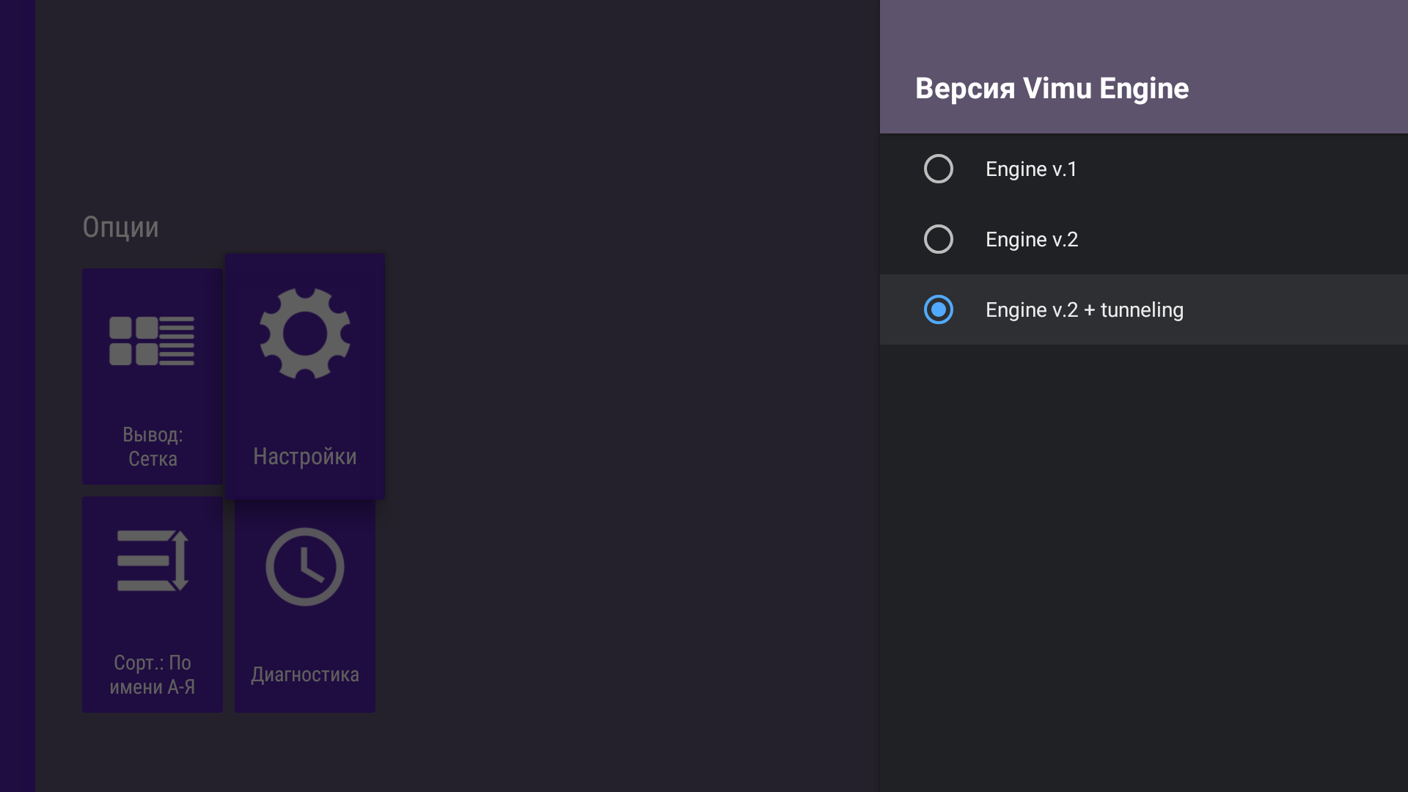Select the Engine v.1 radio button

pyautogui.click(x=938, y=169)
